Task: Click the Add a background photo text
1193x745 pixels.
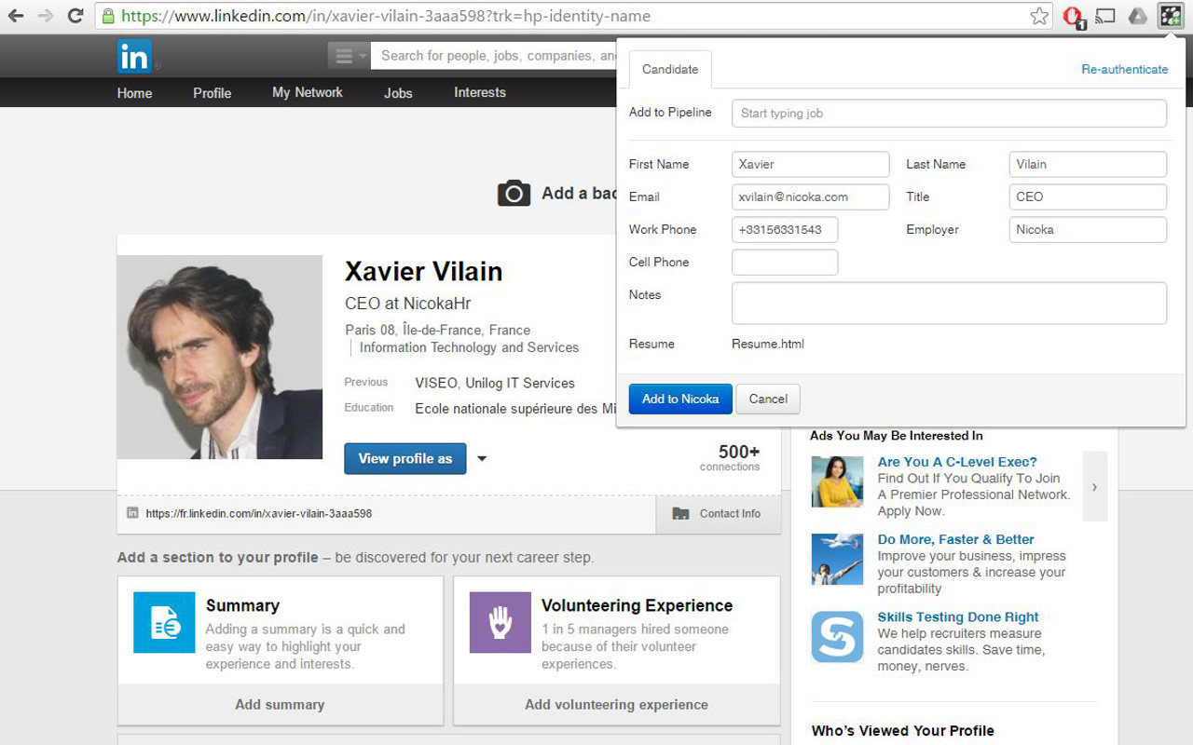Action: (579, 194)
